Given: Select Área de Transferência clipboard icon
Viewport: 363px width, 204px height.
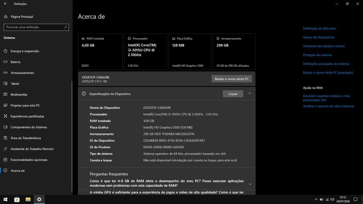Looking at the screenshot, I should click(x=5, y=138).
